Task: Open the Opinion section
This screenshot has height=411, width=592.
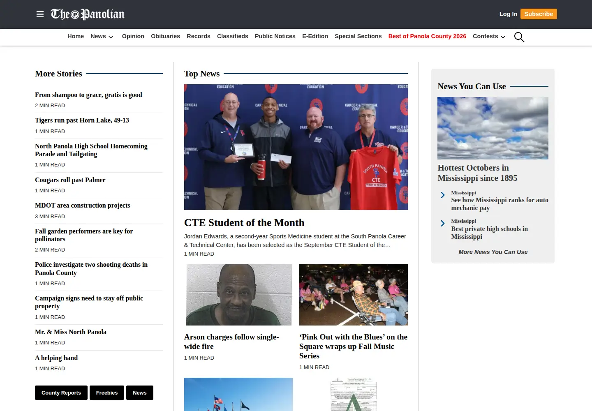Action: tap(133, 36)
